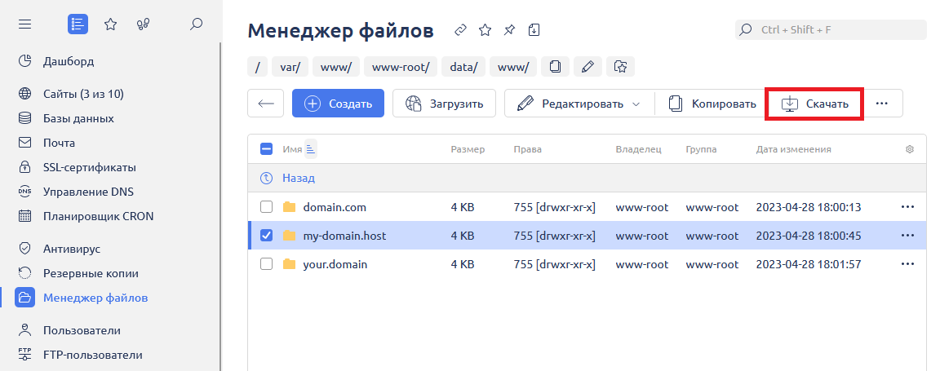The image size is (940, 371).
Task: Open the hamburger menu in the sidebar
Action: click(24, 24)
